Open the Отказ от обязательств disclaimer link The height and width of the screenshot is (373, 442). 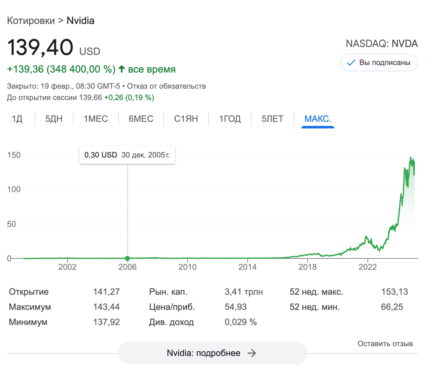pos(166,86)
